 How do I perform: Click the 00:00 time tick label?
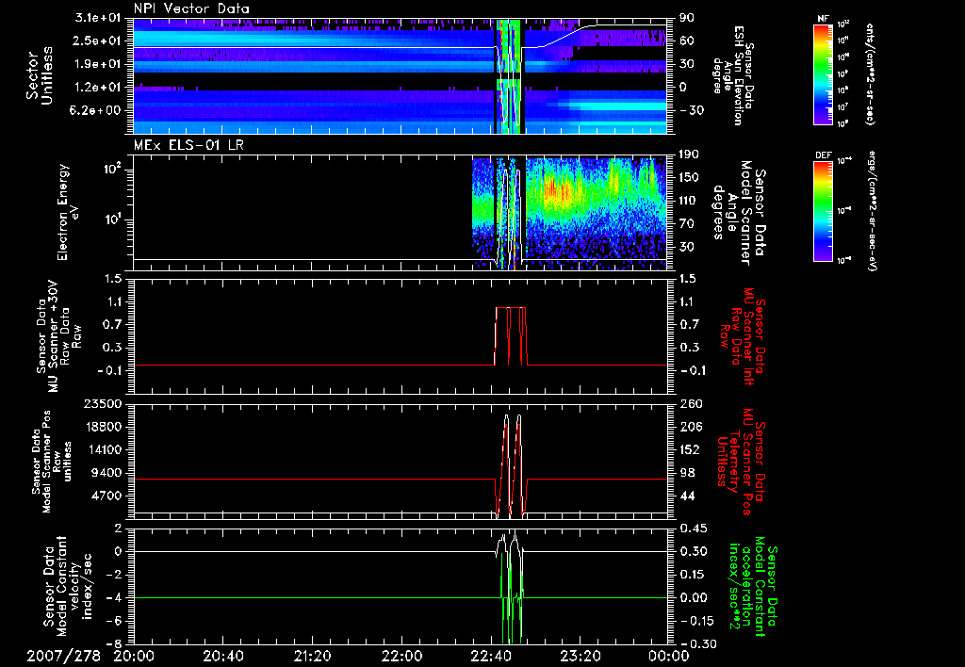click(x=669, y=656)
